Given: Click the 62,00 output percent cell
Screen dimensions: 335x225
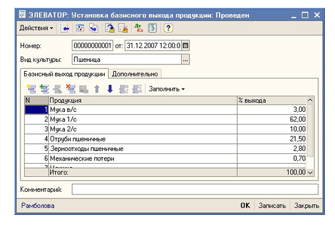Looking at the screenshot, I should tap(272, 119).
